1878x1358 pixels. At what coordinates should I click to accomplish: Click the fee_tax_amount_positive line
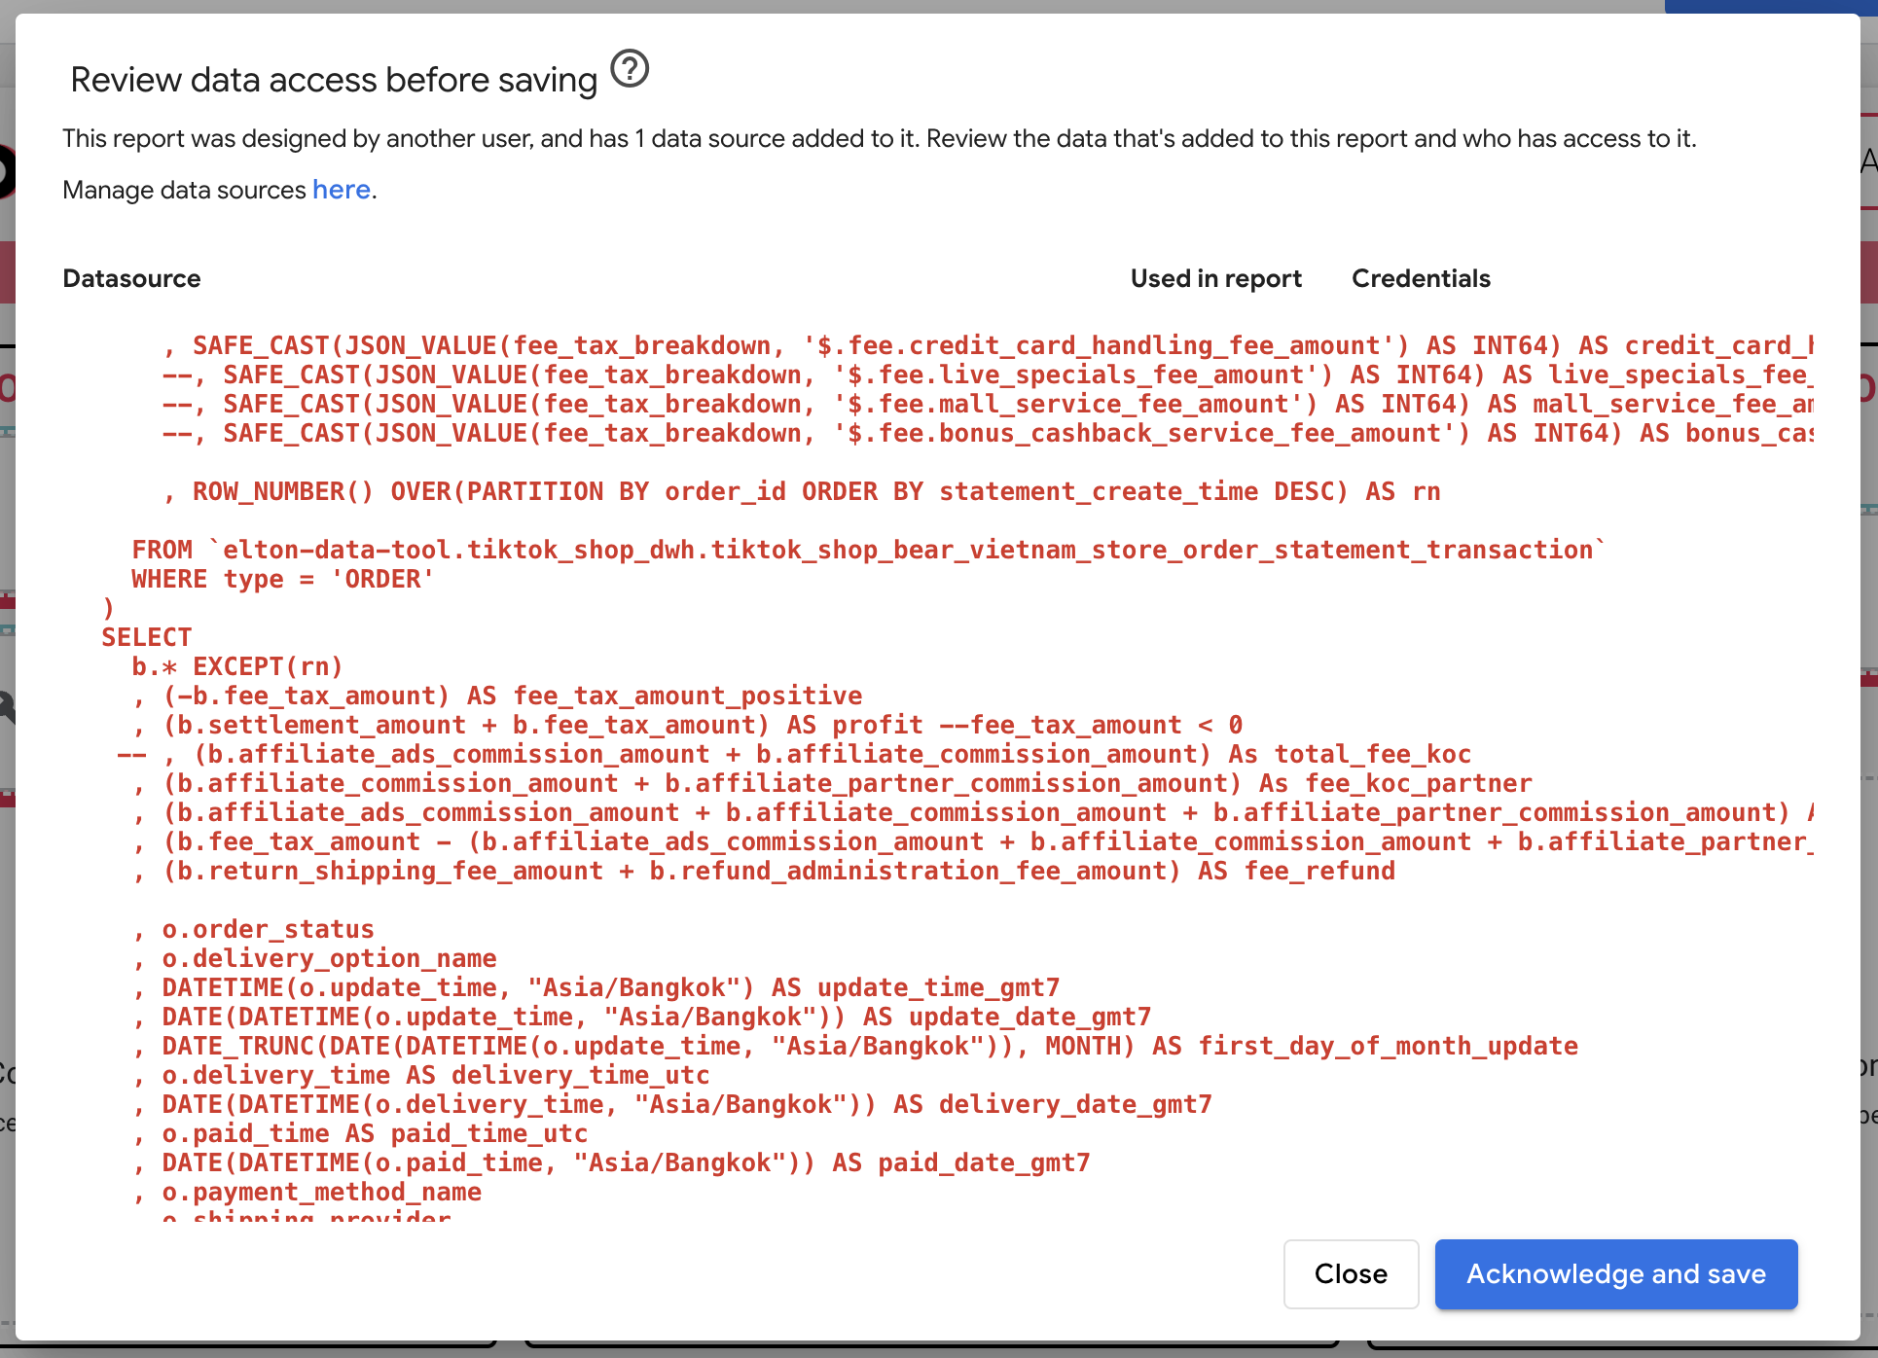(497, 696)
